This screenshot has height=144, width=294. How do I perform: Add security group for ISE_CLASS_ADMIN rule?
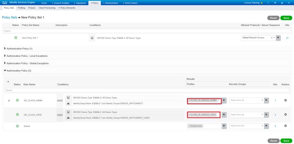pyautogui.click(x=266, y=100)
